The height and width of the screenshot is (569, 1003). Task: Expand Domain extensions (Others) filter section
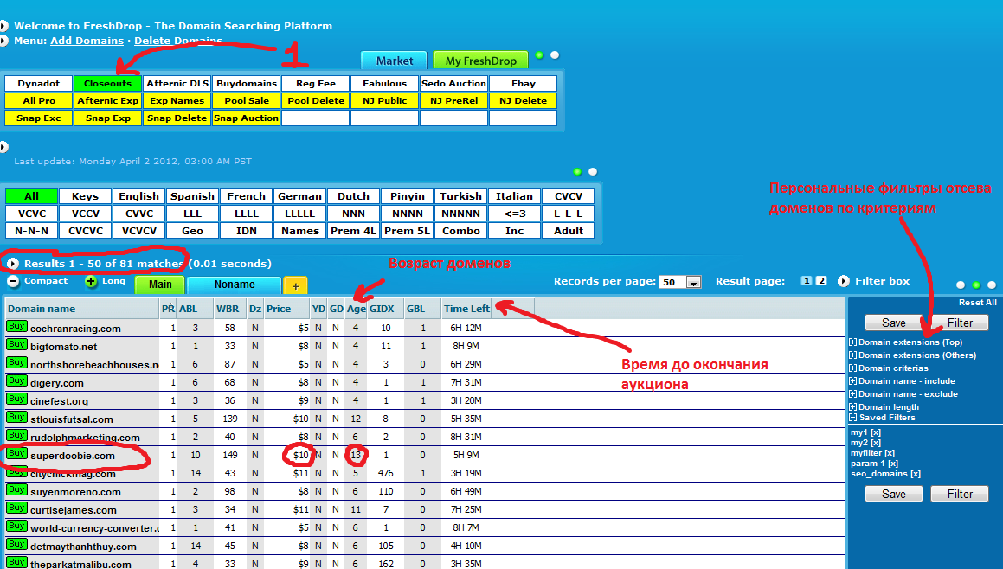coord(852,355)
